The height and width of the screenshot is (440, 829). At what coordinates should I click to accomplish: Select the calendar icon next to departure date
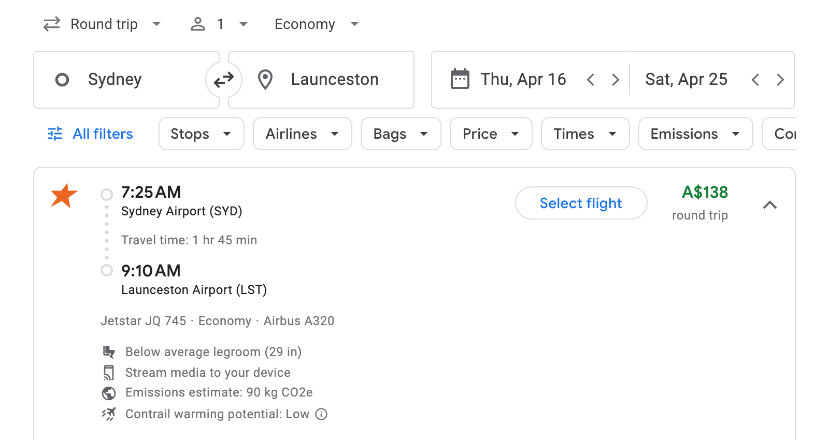459,79
